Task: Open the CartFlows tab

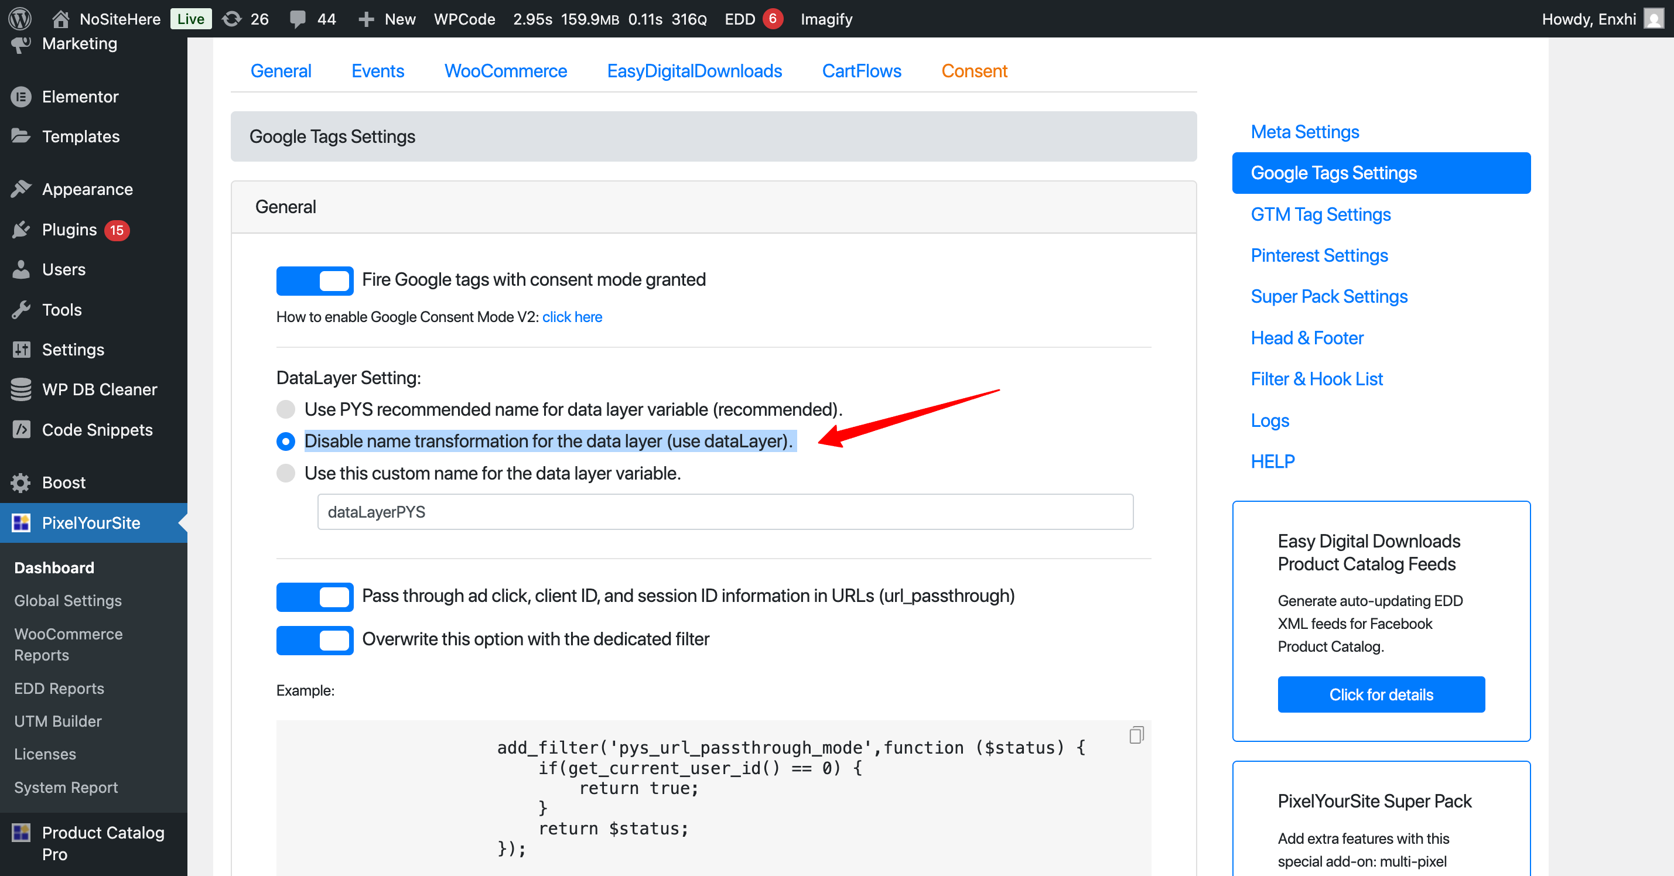Action: (862, 71)
